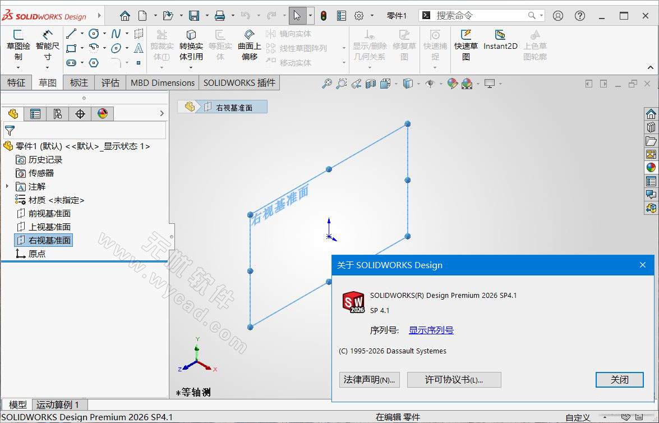Print the document

click(x=220, y=16)
